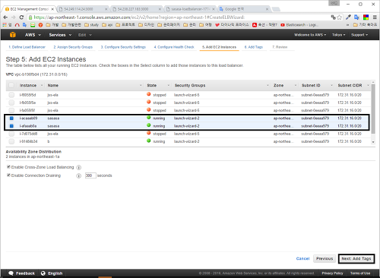The height and width of the screenshot is (278, 380).
Task: Open the Privacy Policy link
Action: click(332, 273)
